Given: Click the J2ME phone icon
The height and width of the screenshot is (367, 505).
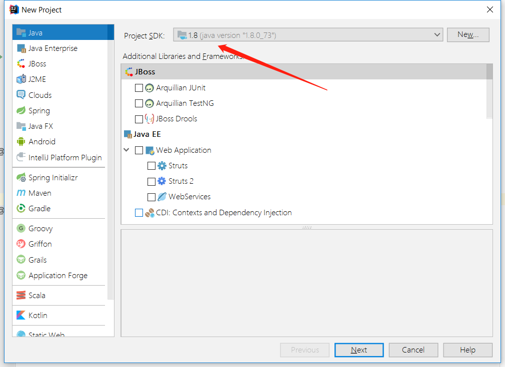Looking at the screenshot, I should click(21, 79).
